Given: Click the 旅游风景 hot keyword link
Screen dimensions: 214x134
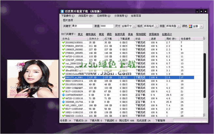Looking at the screenshot, I should point(120,34).
